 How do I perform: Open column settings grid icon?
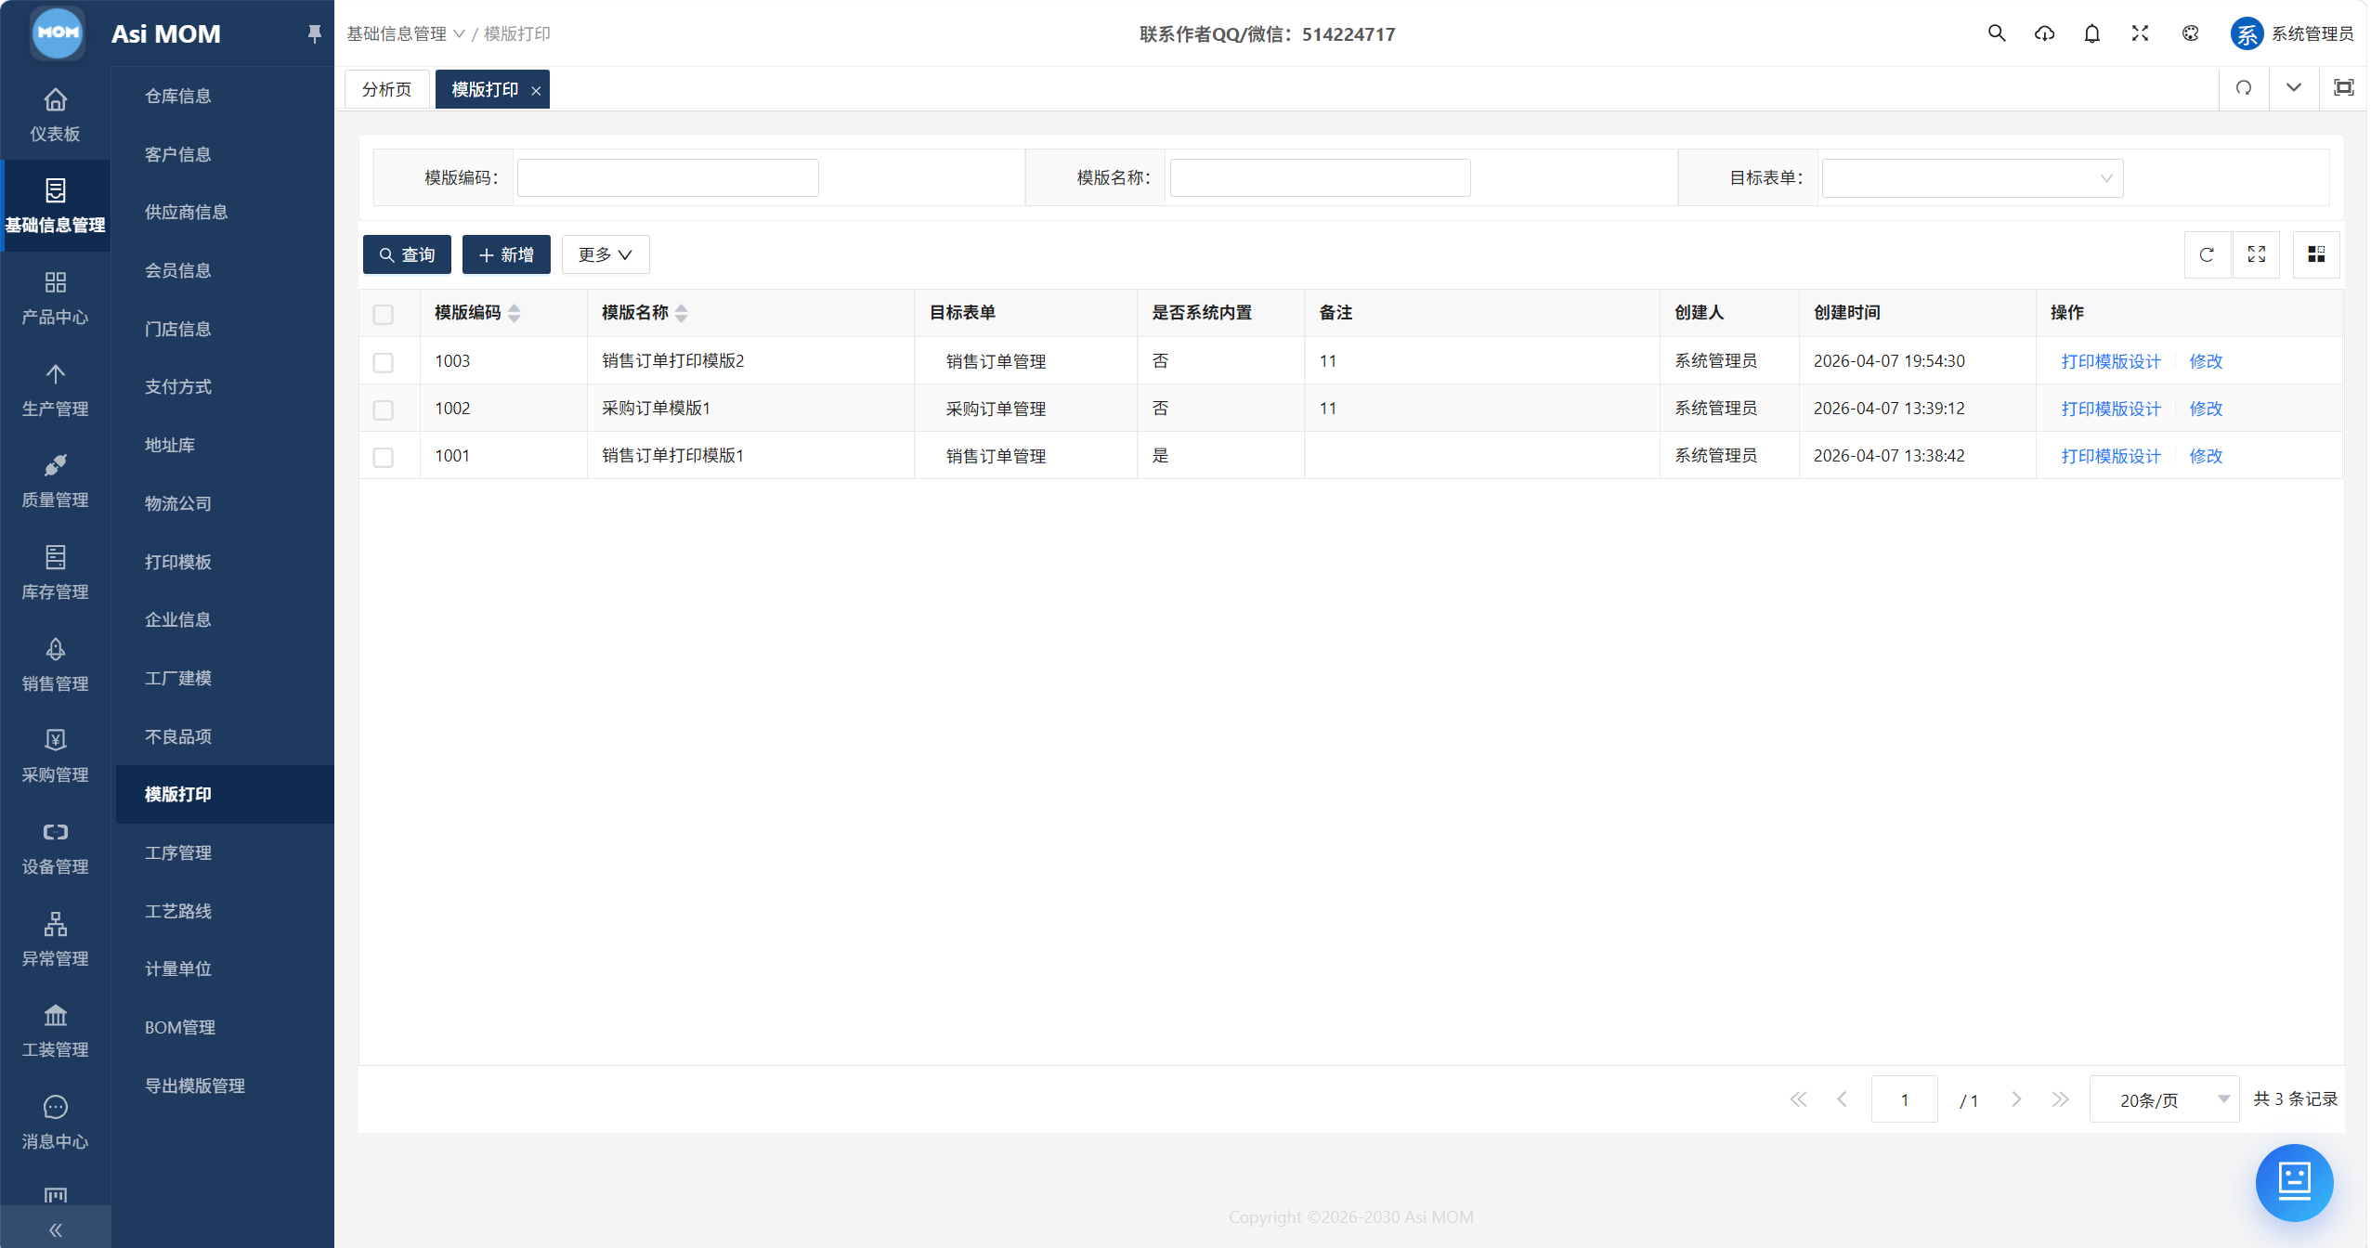click(2316, 254)
